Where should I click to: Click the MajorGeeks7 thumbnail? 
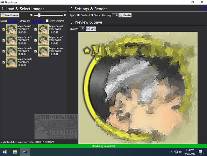click(x=43, y=51)
